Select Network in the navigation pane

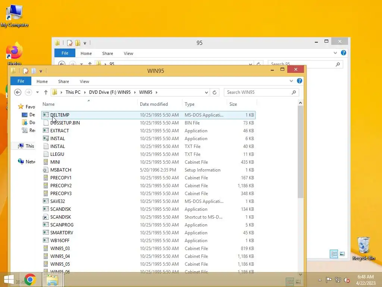(27, 161)
